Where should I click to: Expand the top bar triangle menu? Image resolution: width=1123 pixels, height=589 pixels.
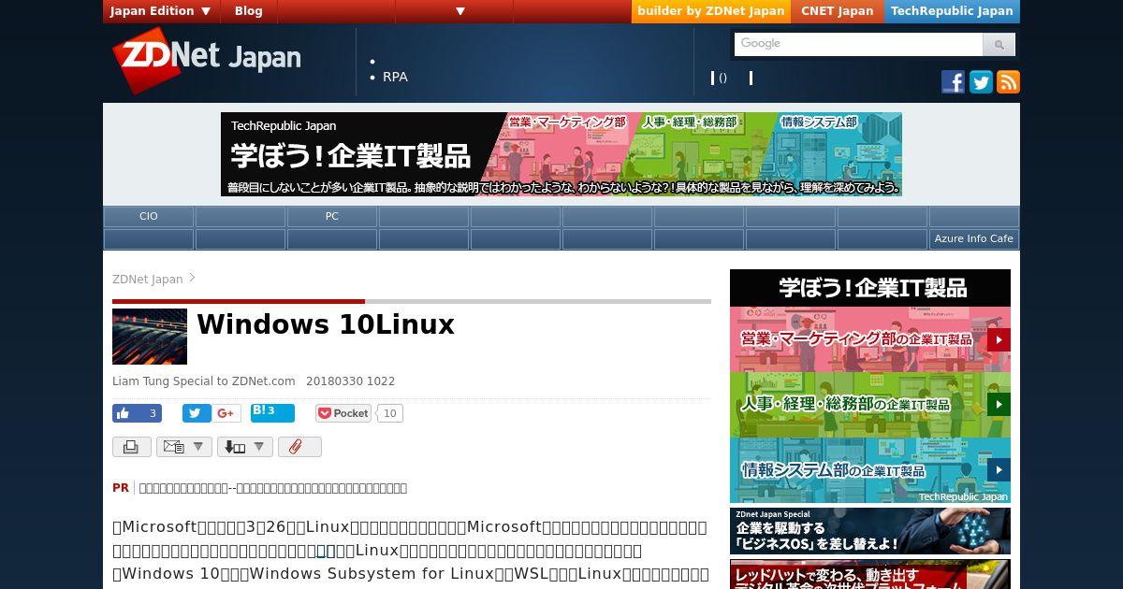(x=460, y=11)
